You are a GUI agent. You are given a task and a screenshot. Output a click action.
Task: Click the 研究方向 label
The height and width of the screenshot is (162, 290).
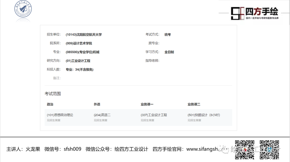[54, 61]
